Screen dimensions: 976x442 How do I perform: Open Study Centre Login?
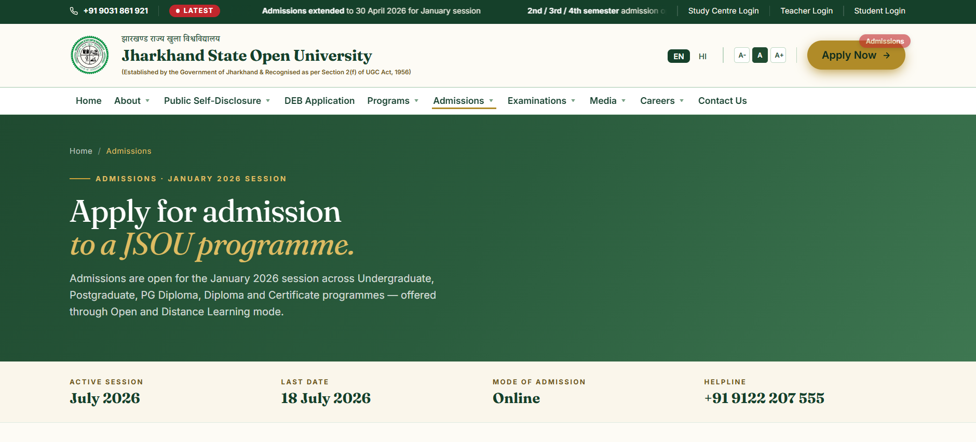pyautogui.click(x=723, y=11)
